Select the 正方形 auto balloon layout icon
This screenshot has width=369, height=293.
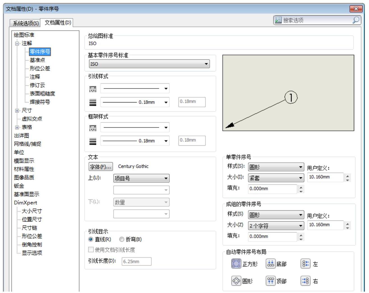click(236, 264)
